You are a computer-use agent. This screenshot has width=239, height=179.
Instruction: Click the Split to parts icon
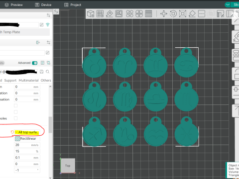coord(139,14)
